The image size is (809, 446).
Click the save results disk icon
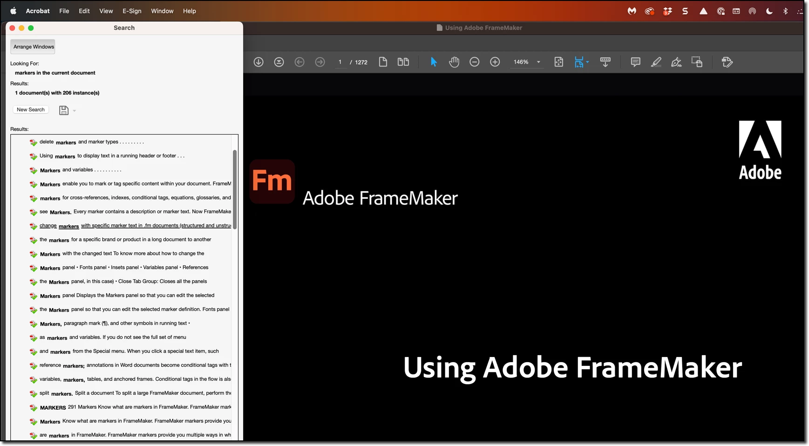(64, 110)
